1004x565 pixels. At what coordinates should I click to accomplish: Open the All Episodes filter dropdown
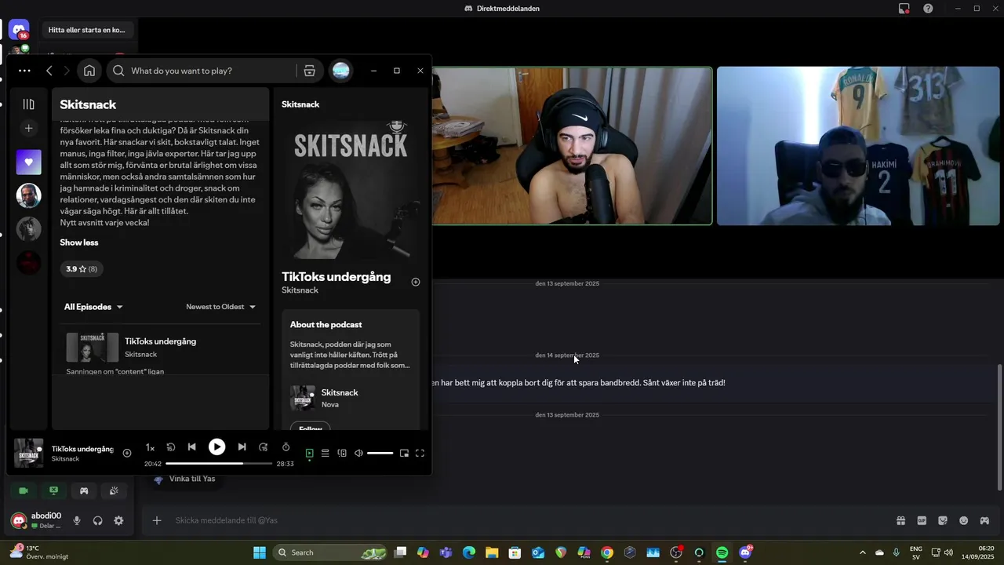click(93, 307)
